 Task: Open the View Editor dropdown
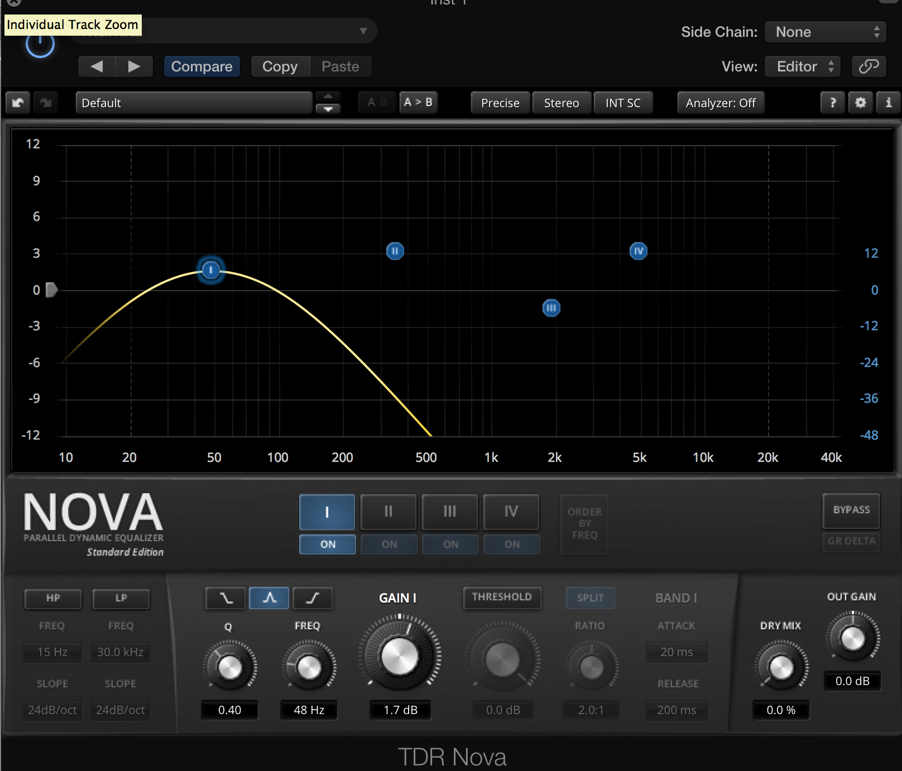pos(804,66)
